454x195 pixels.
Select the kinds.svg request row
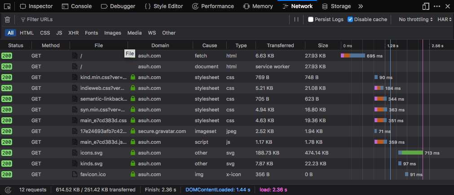tap(227, 164)
